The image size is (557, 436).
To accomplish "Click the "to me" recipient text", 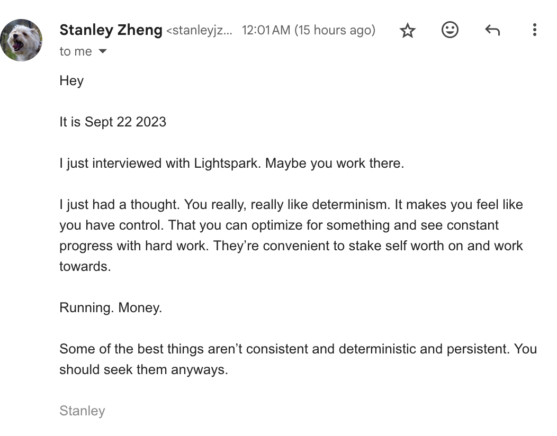I will click(75, 51).
